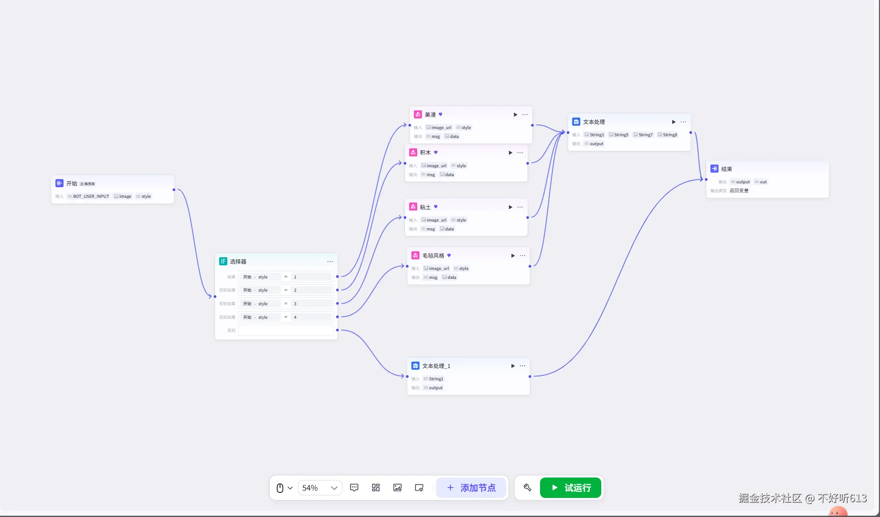Viewport: 880px width, 517px height.
Task: Click the 结束 end node icon
Action: coord(714,169)
